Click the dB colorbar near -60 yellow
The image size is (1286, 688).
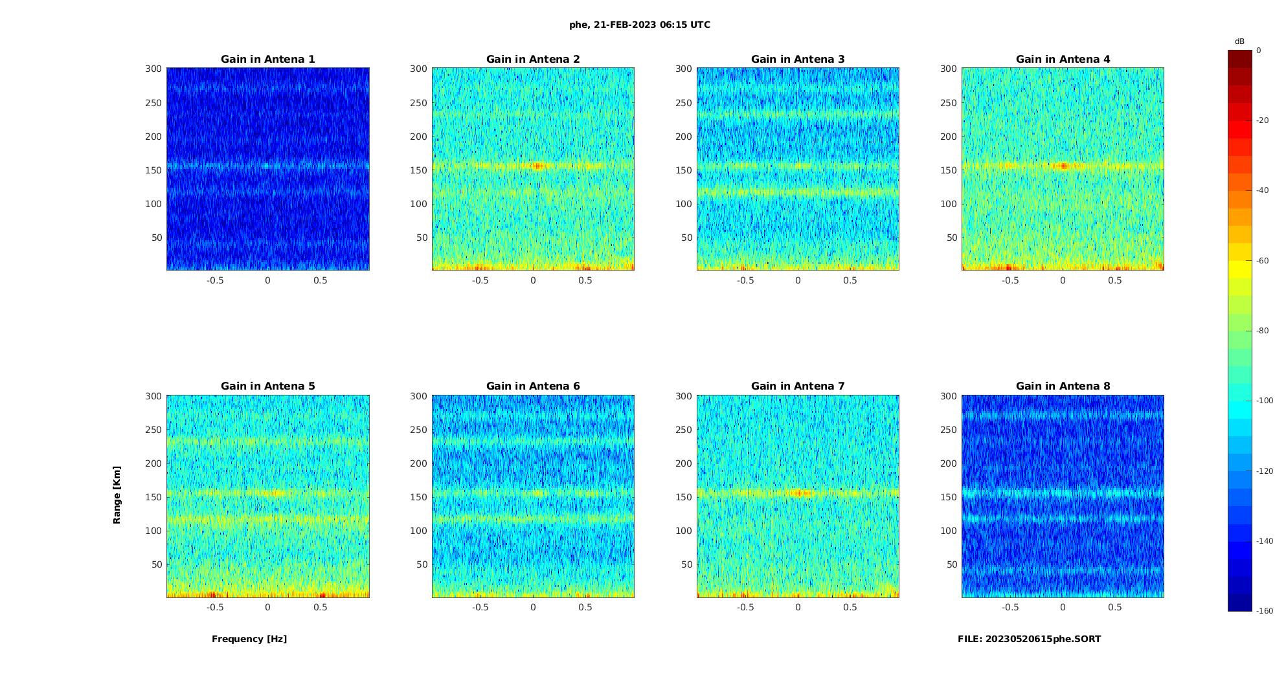coord(1239,261)
